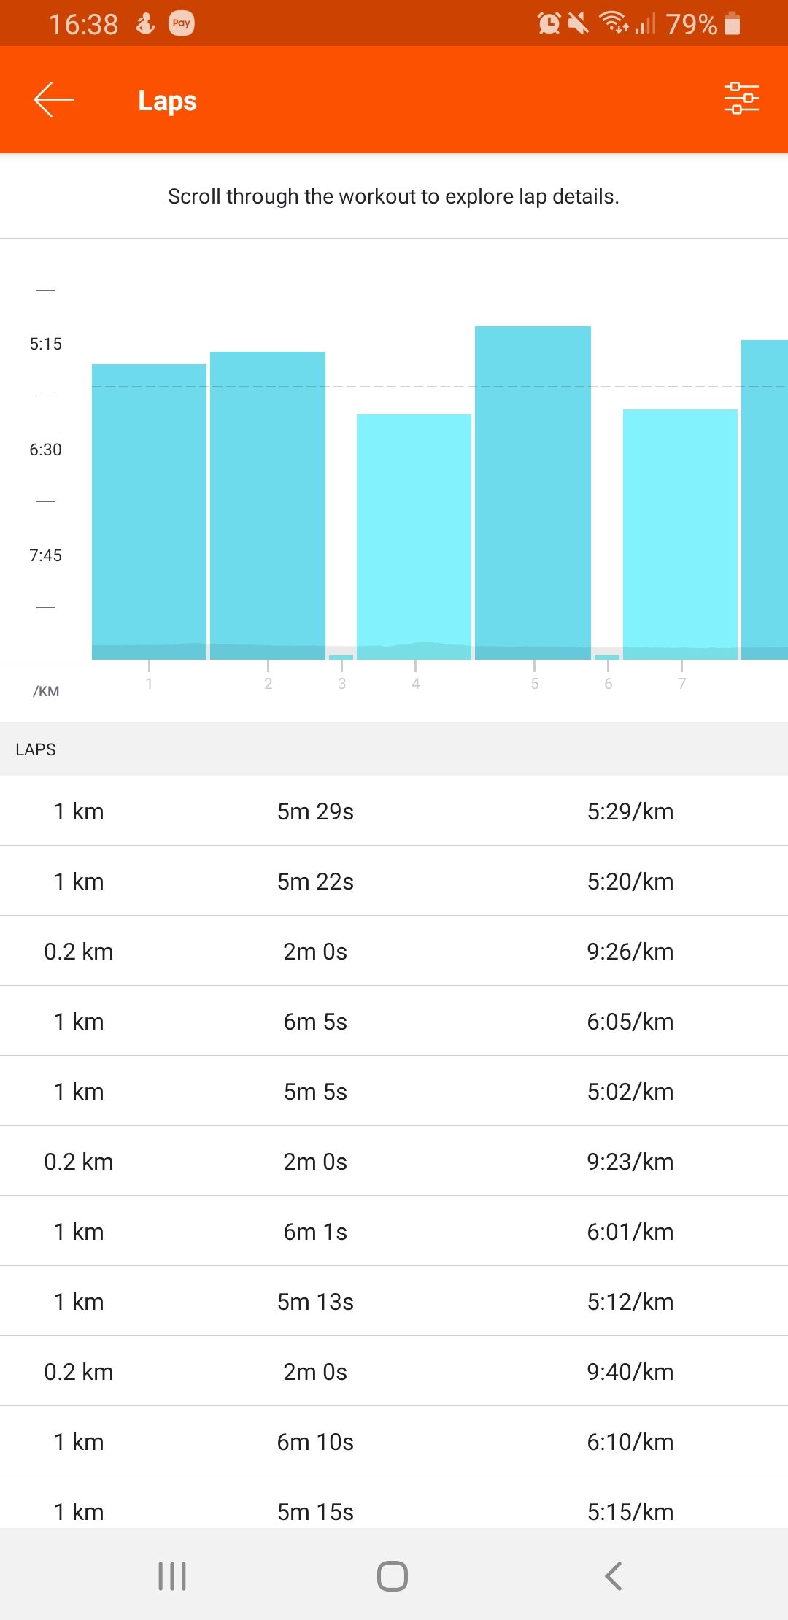
Task: Select the first lap bar in chart
Action: click(x=149, y=511)
